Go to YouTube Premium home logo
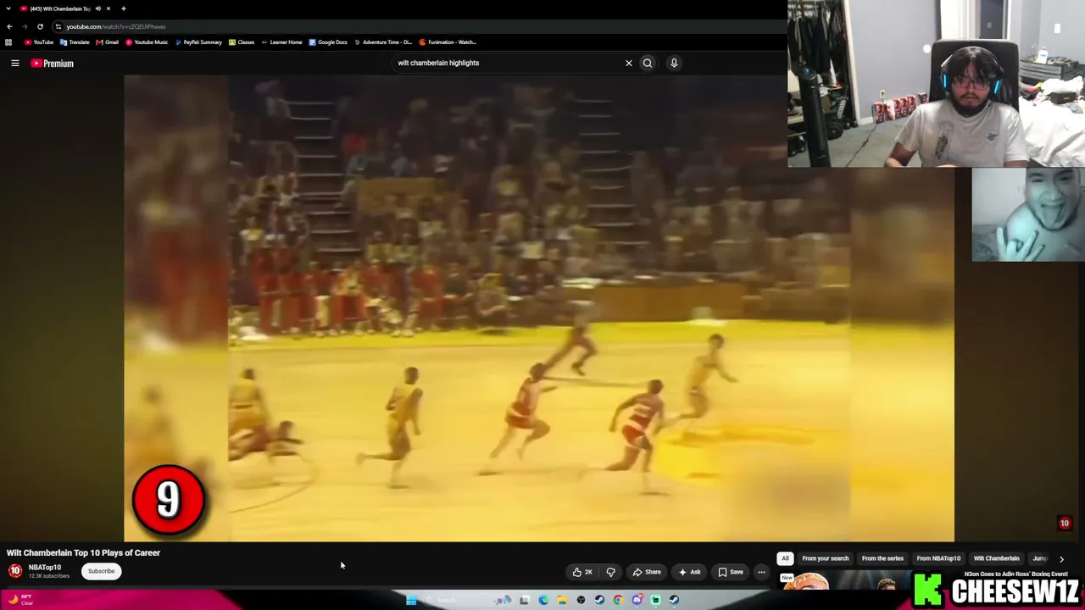1085x610 pixels. [53, 64]
